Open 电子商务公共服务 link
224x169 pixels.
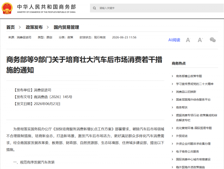coord(187,151)
